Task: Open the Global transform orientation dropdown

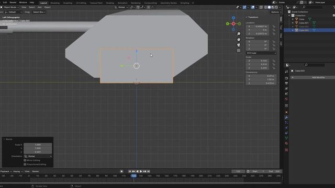Action: pos(121,7)
